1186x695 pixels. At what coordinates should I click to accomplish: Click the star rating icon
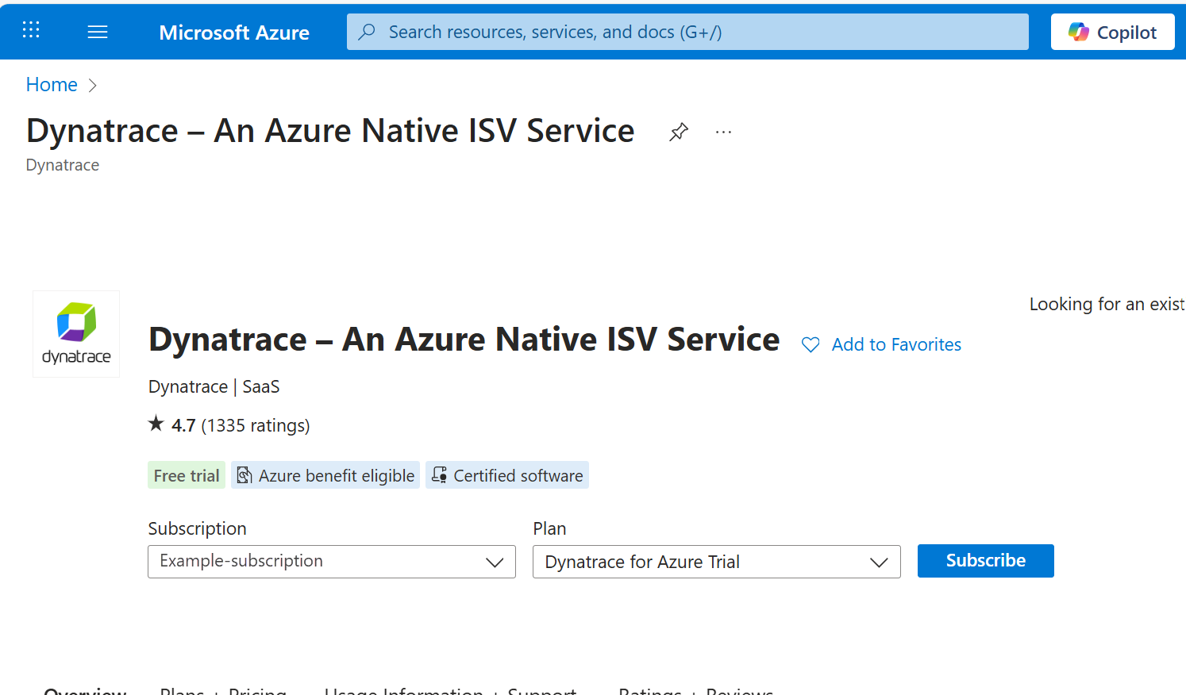(156, 424)
